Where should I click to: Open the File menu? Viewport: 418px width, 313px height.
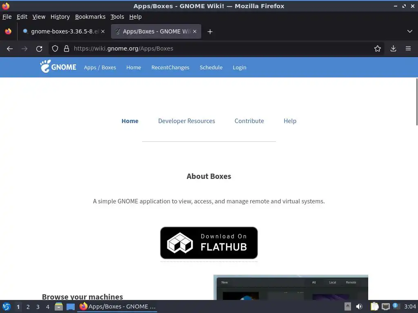pos(7,17)
